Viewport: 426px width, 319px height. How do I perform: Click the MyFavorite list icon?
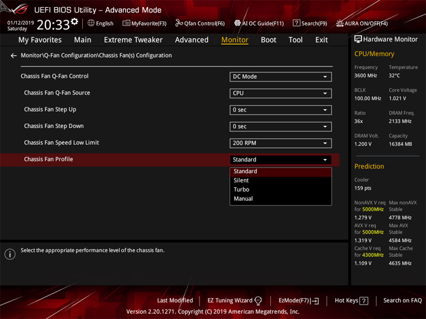click(126, 23)
